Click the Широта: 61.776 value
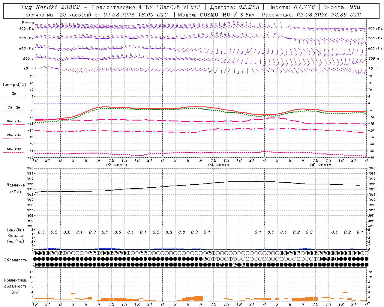 pos(291,7)
